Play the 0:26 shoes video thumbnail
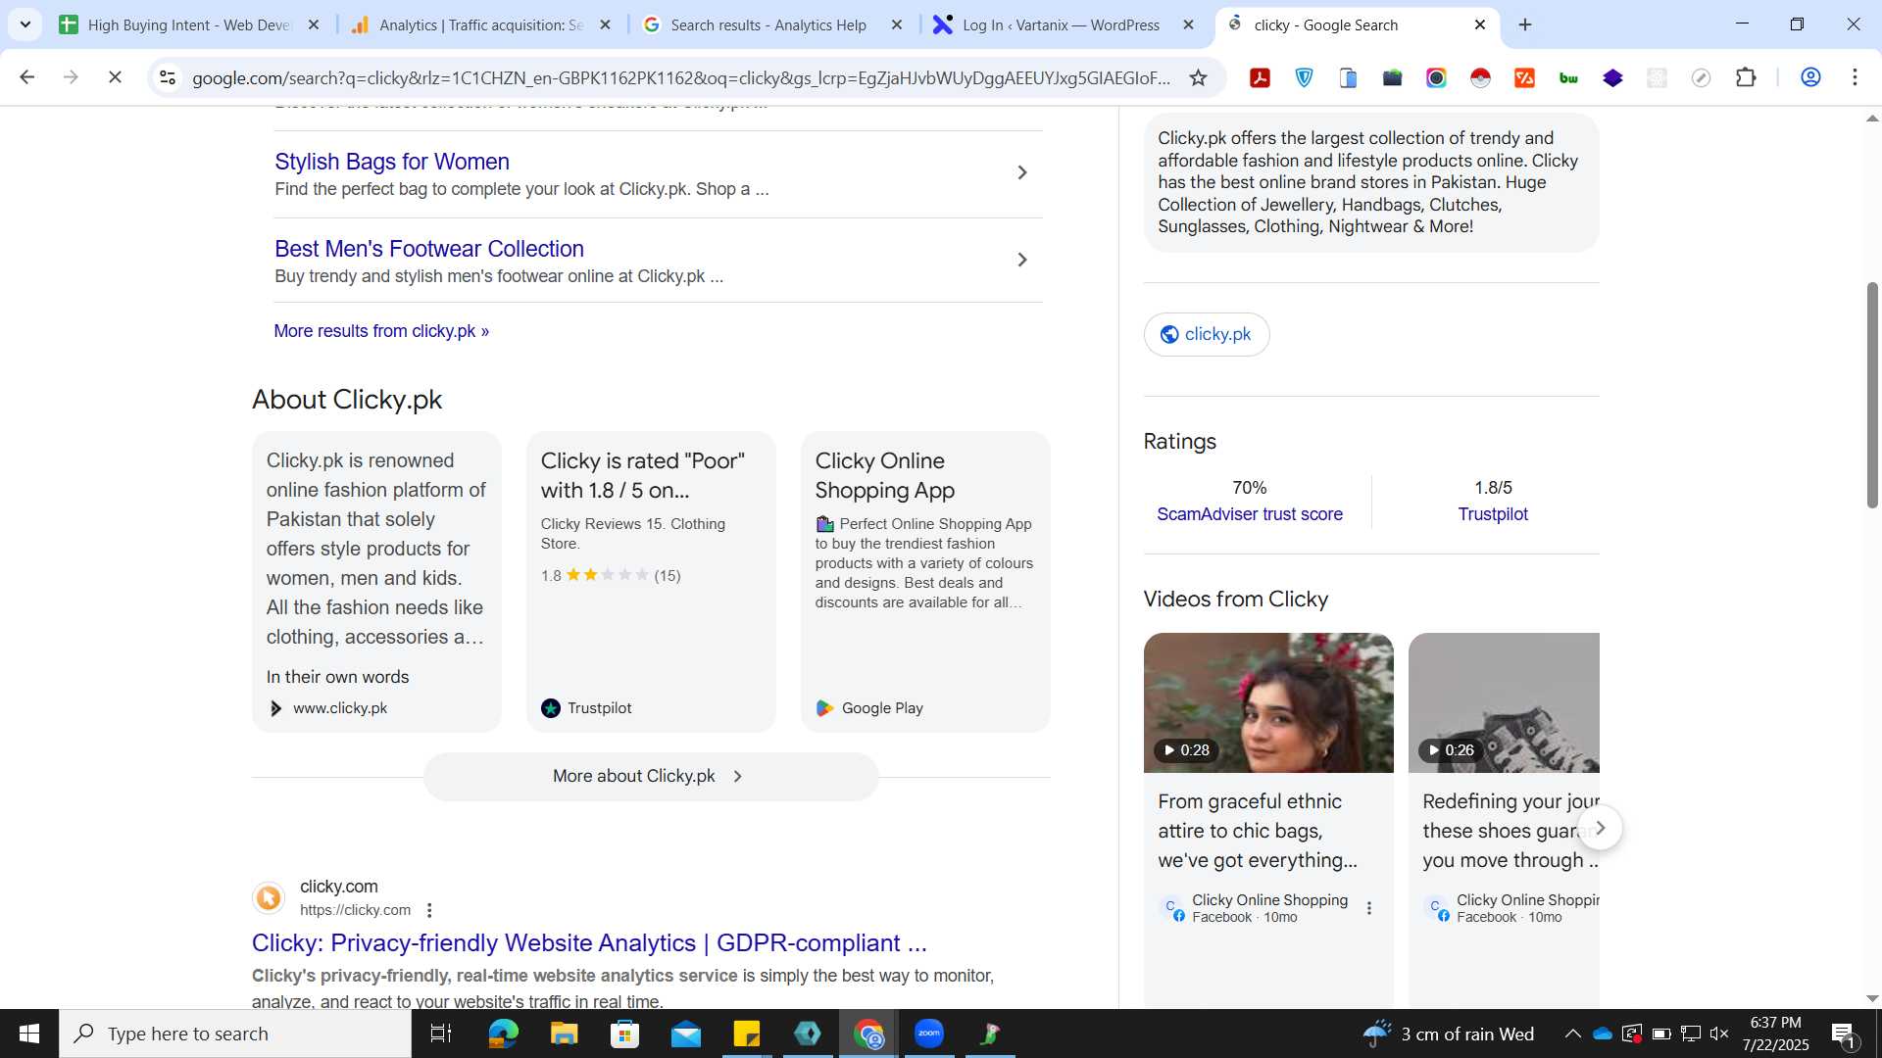Screen dimensions: 1882x1058 1504,702
